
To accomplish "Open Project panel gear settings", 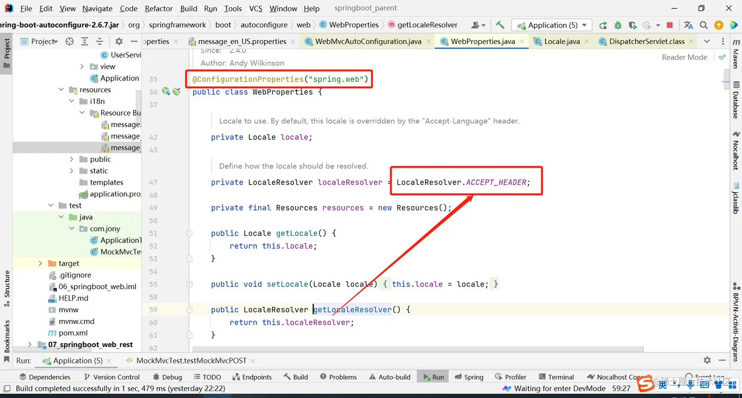I will [x=119, y=42].
